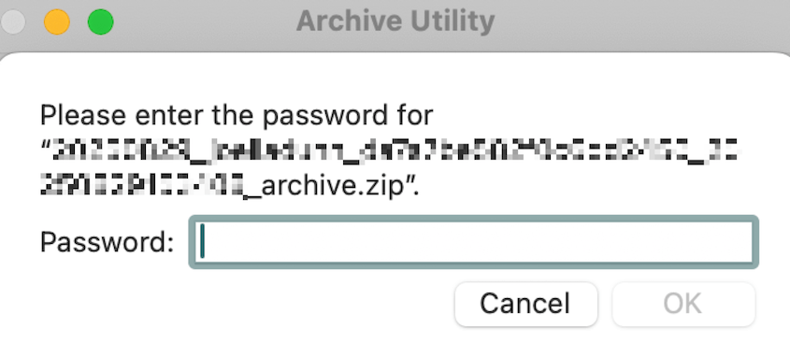Click the Cancel button

(526, 304)
